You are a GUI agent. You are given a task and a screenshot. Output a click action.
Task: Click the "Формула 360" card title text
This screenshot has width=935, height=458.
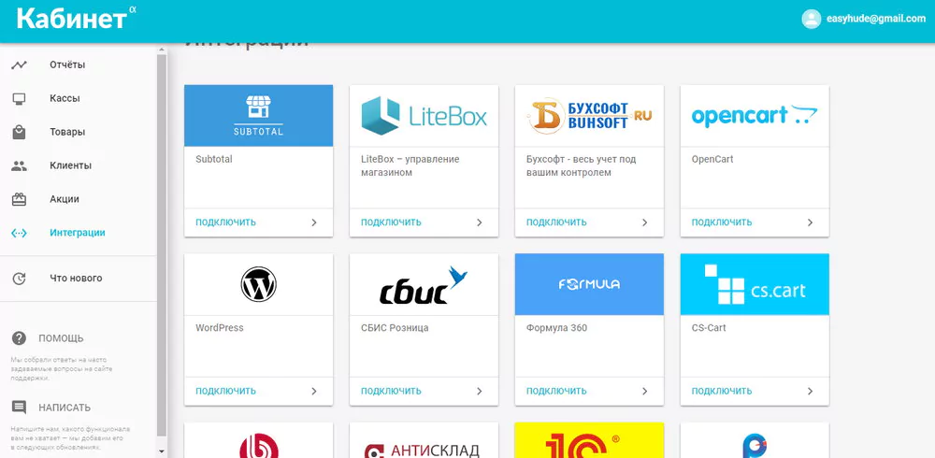tap(556, 328)
